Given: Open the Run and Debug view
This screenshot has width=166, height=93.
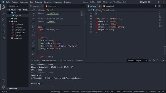Looking at the screenshot, I should click(3, 26).
